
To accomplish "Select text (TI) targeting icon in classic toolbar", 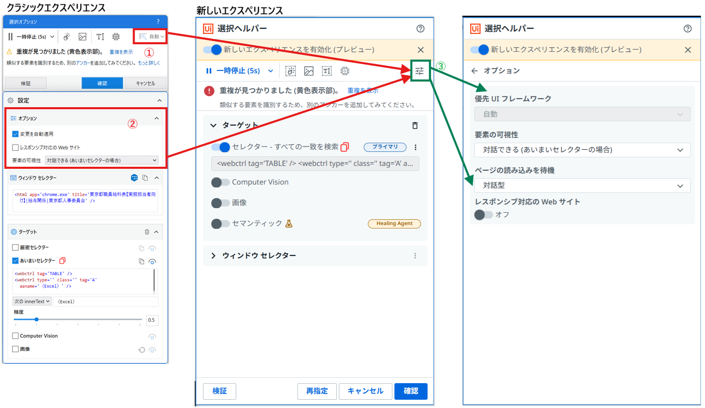I will point(100,37).
